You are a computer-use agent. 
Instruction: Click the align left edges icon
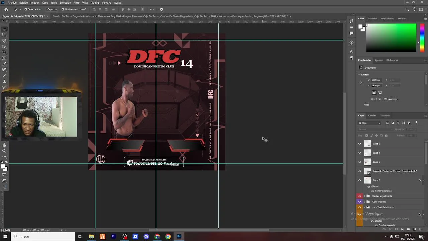coord(94,9)
